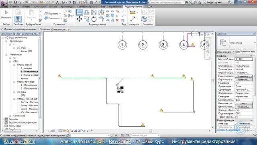Collapse the Планы потолков tree node
257x145 pixels.
14,82
